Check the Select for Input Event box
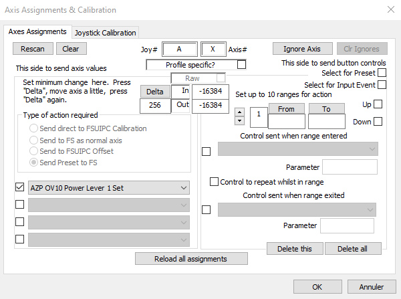 tap(382, 85)
